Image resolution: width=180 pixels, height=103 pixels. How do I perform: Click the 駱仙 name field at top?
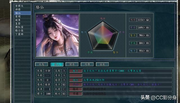[x=57, y=8]
